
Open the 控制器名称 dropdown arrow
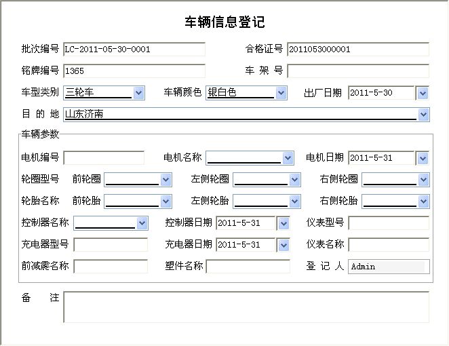[x=142, y=223]
